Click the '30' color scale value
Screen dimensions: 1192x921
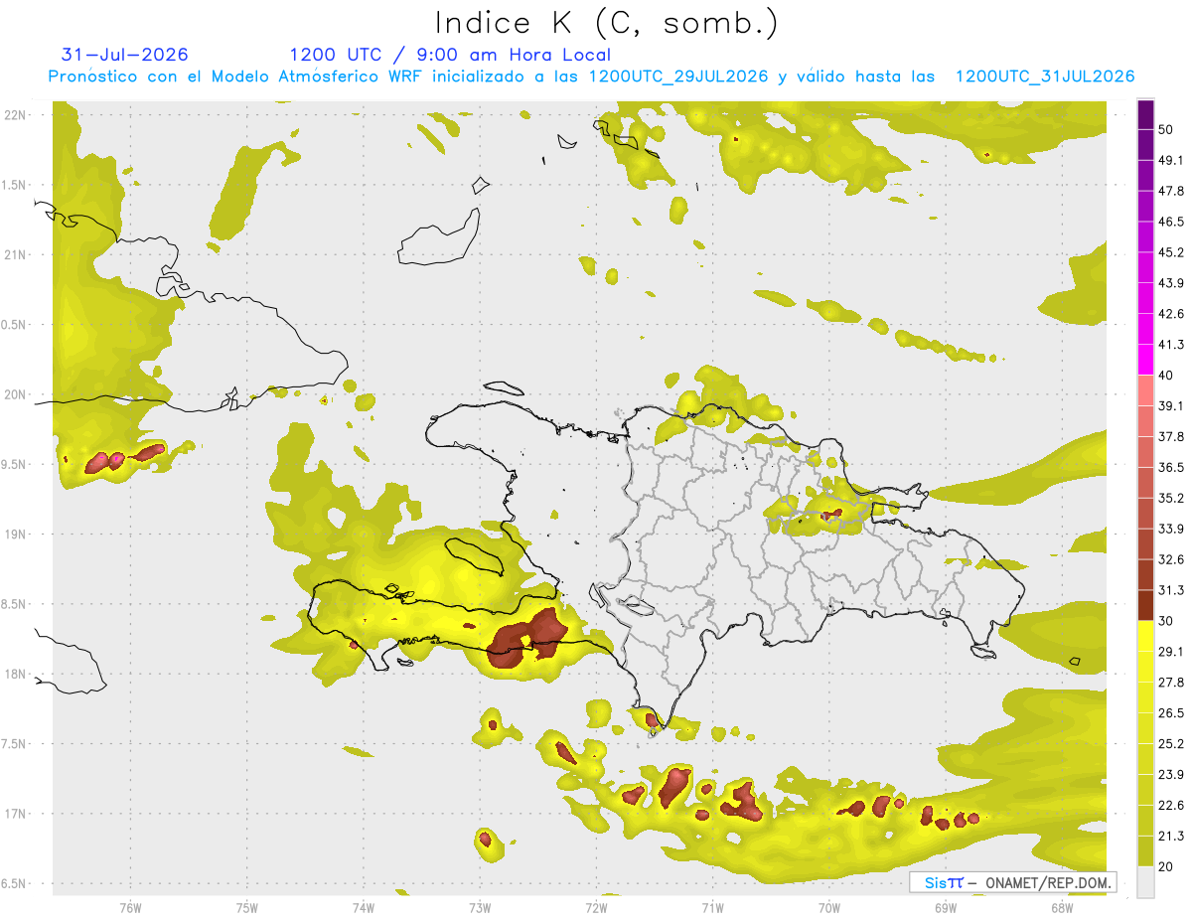[1166, 621]
